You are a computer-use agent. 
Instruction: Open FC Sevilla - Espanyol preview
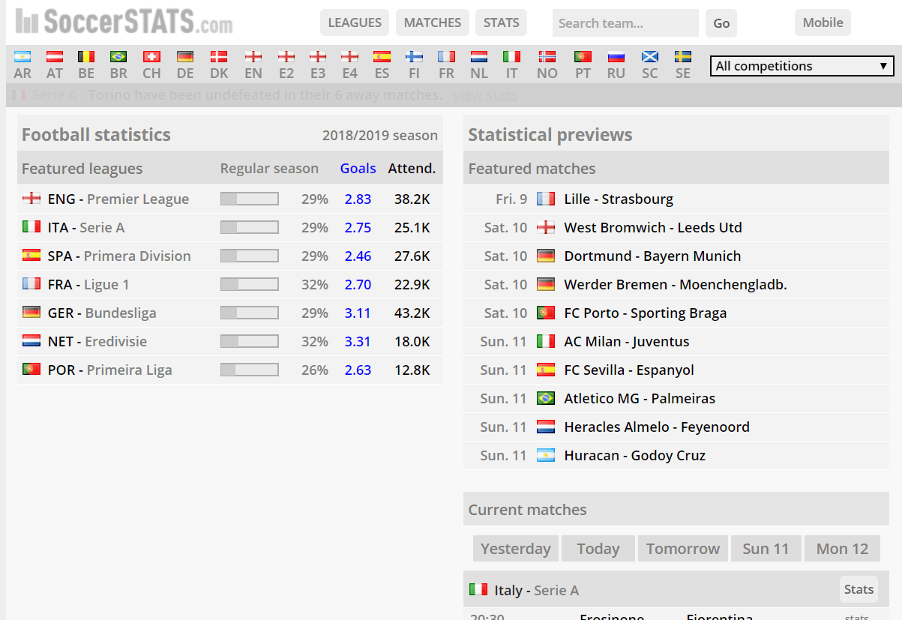tap(629, 370)
